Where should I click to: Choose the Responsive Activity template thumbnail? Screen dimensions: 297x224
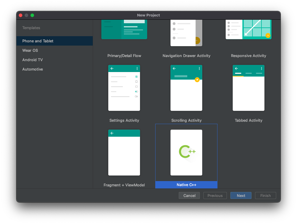click(249, 29)
